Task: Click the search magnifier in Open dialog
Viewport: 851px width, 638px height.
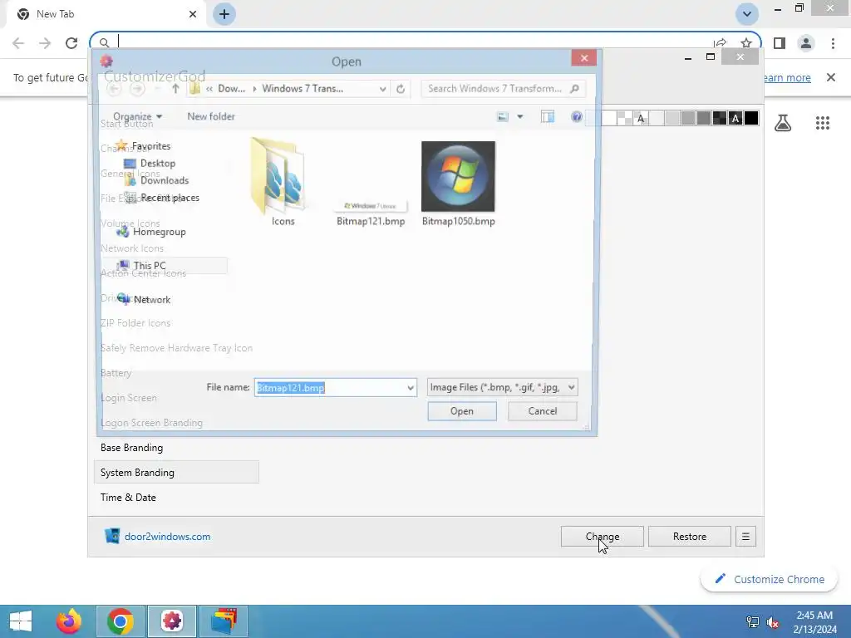Action: coord(575,88)
